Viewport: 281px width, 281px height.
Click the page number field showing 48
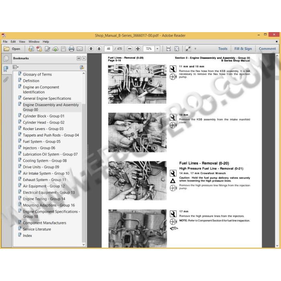(x=108, y=49)
